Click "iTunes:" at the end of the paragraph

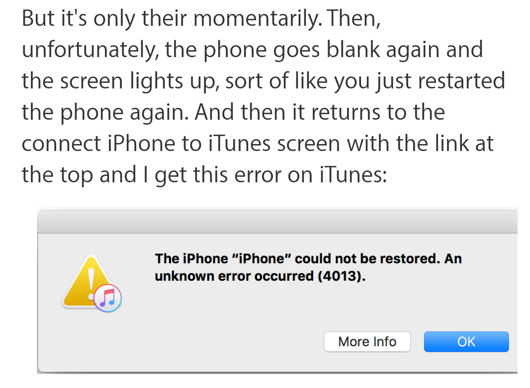click(x=353, y=174)
